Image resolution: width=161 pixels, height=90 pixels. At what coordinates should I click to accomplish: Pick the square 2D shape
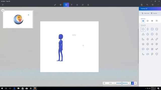152,29
